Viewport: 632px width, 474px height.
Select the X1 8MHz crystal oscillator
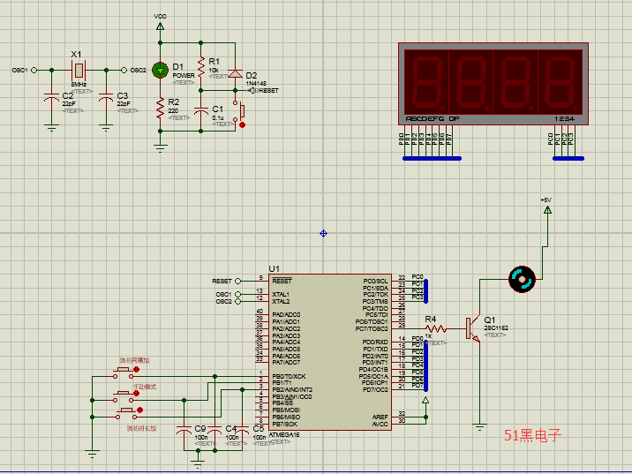pos(78,70)
